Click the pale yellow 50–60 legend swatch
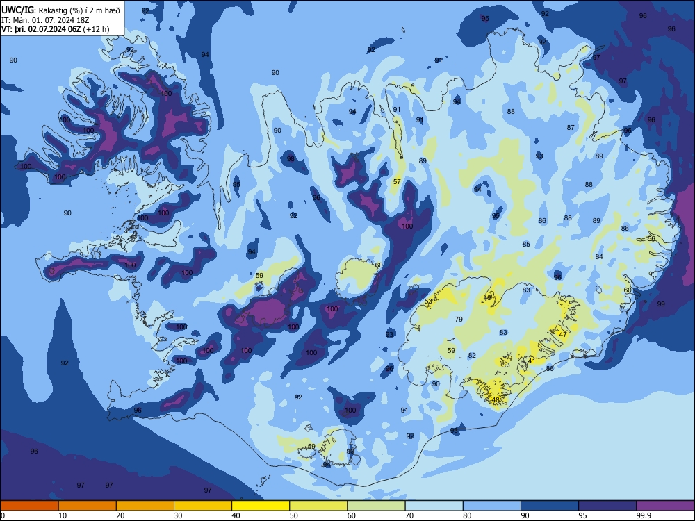Screen dimensions: 695x521 (x=319, y=506)
